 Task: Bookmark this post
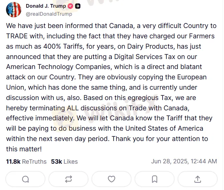[x=155, y=179]
